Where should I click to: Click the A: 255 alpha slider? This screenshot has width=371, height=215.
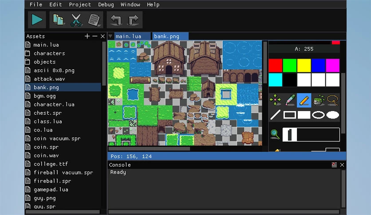(304, 49)
